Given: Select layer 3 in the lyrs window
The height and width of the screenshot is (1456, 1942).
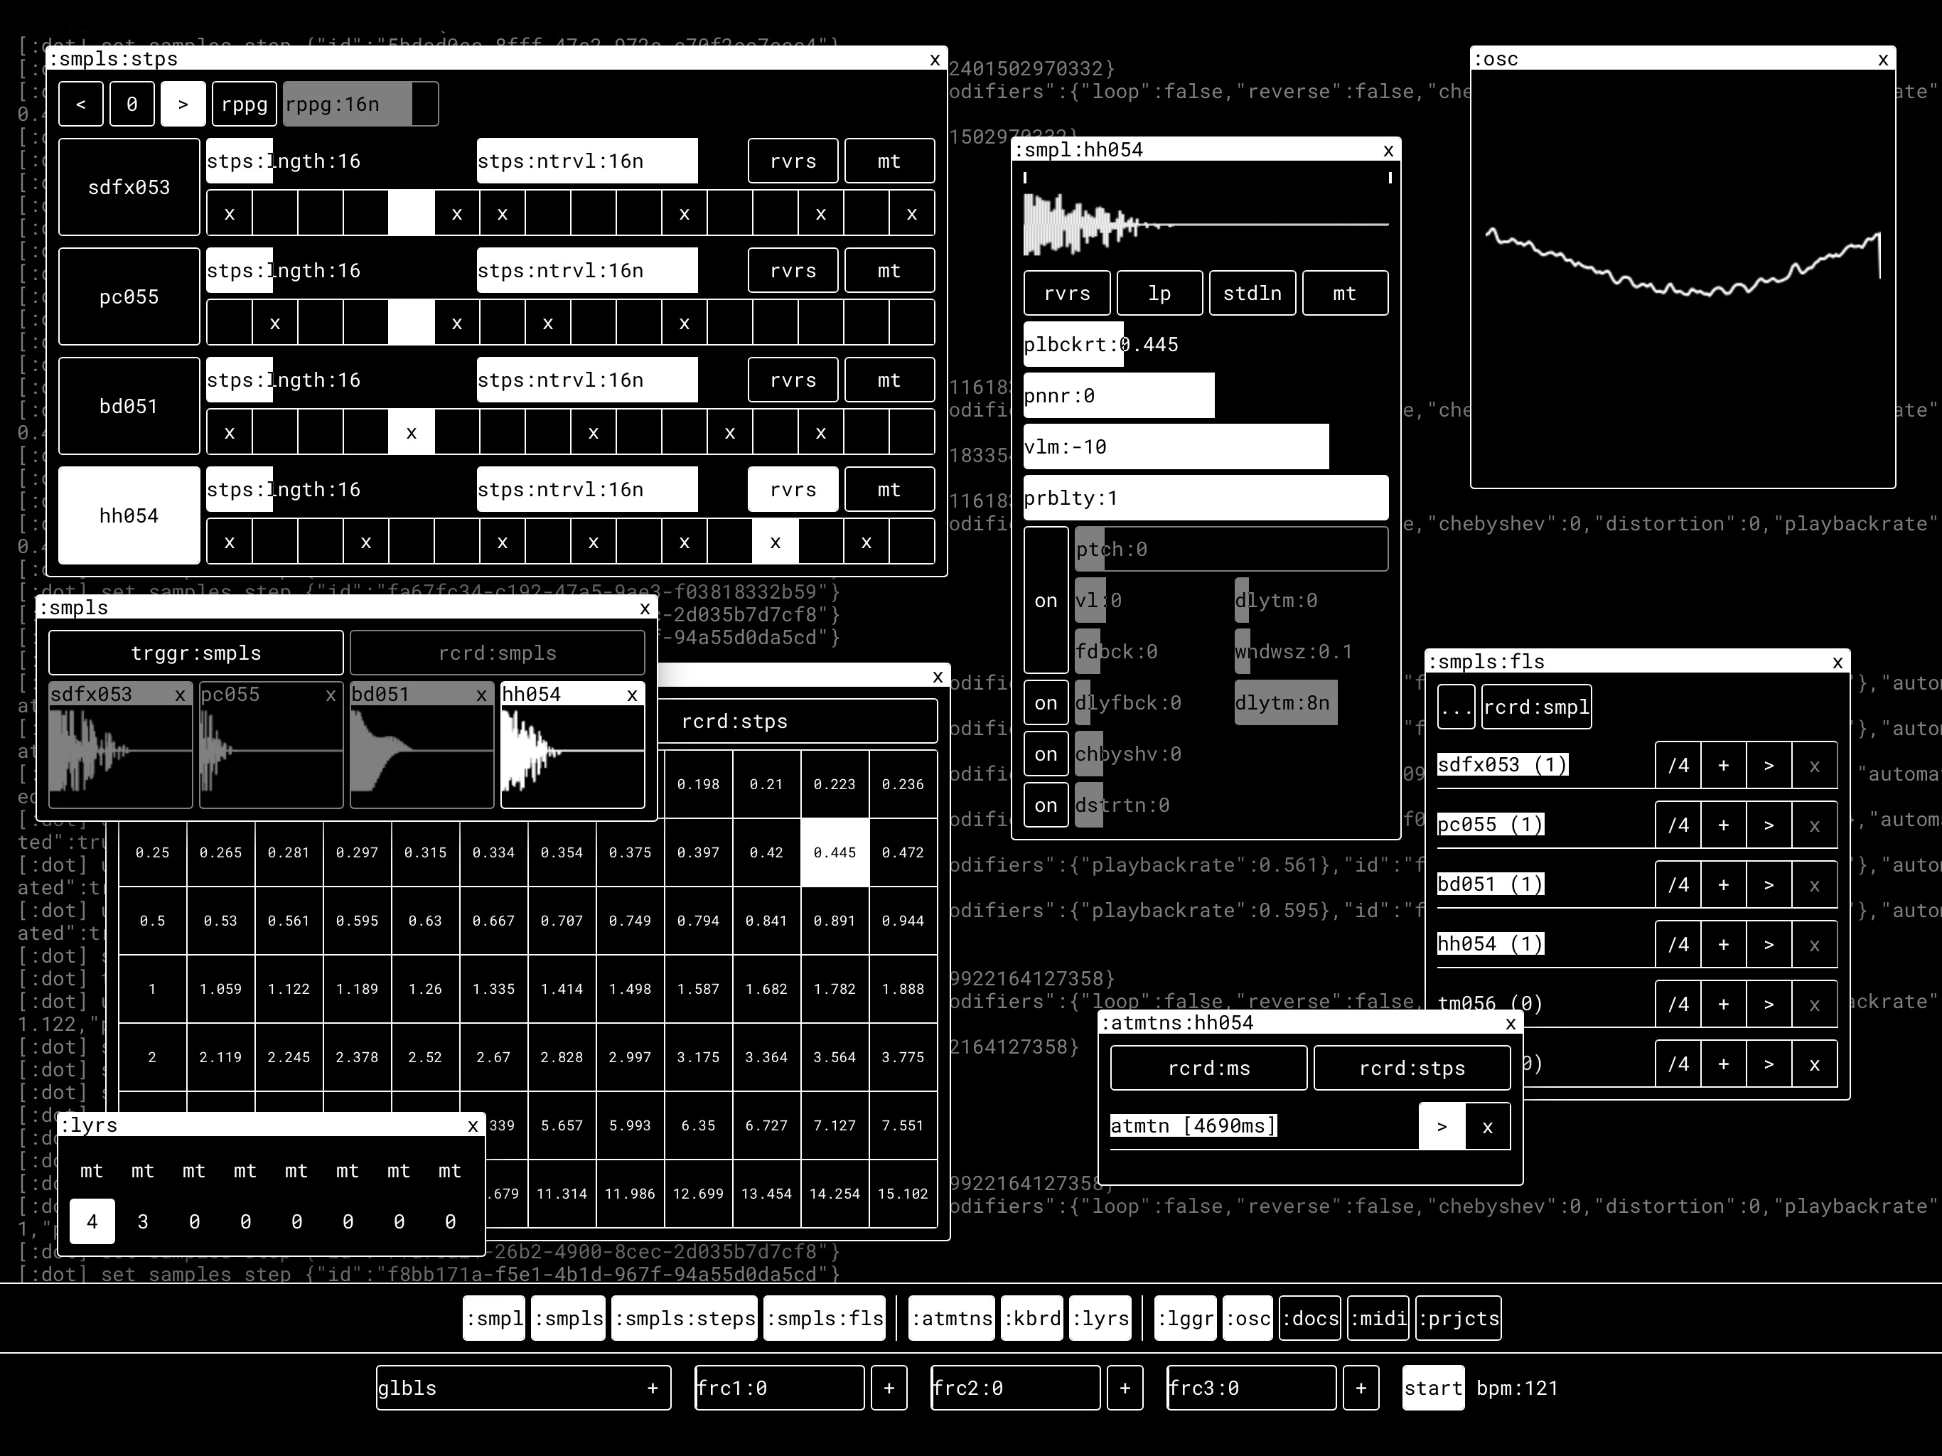Looking at the screenshot, I should pyautogui.click(x=143, y=1221).
